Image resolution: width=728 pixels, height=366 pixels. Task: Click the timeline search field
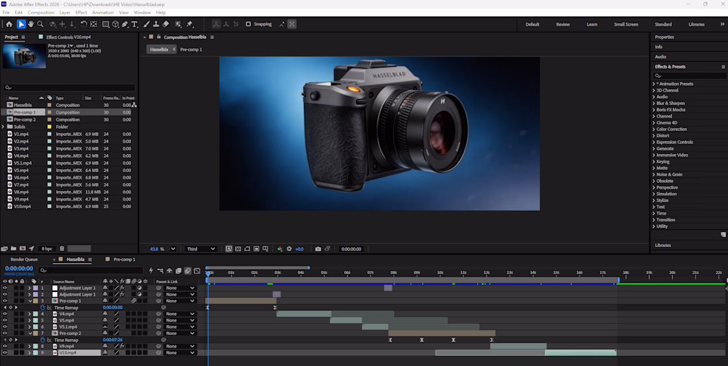pos(91,270)
